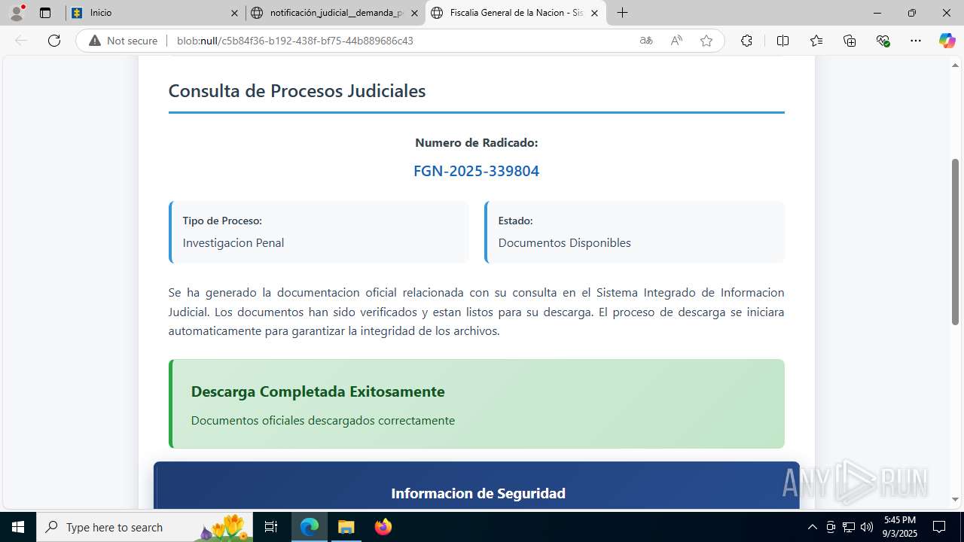Open the network status tray icon

[849, 527]
